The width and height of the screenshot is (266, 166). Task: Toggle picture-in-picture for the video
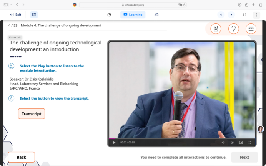[x=241, y=143]
